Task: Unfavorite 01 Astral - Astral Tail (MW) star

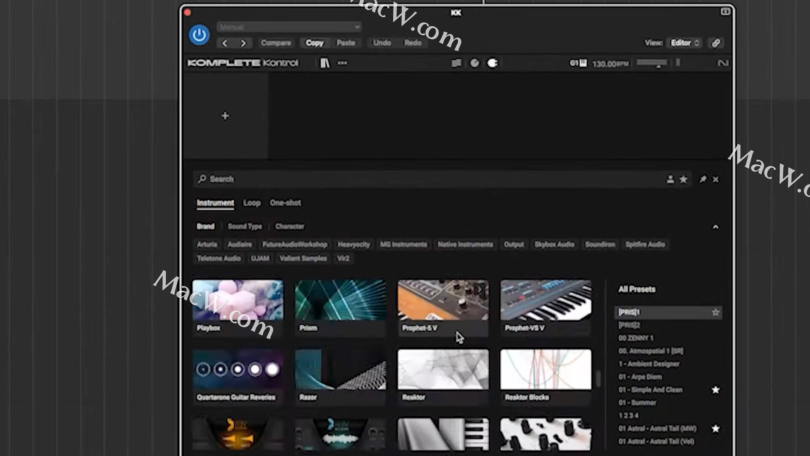Action: click(x=715, y=429)
